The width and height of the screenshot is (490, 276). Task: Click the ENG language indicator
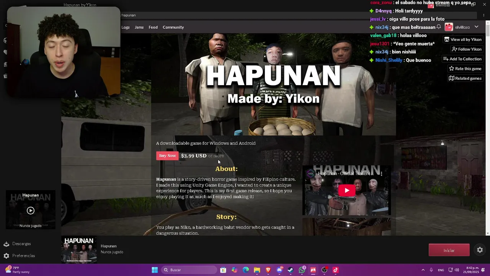[441, 270]
